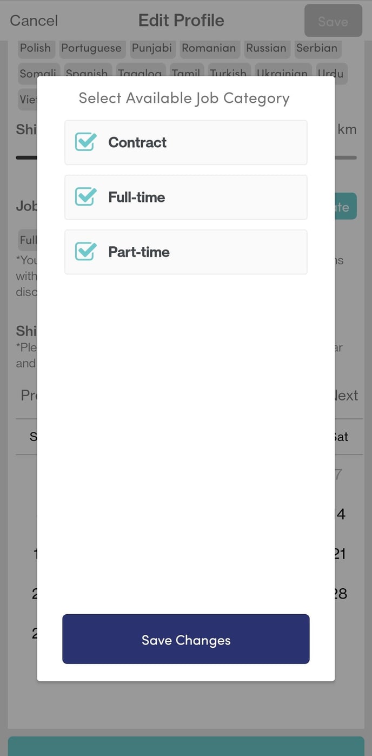Deselect the Part-time checkbox
The width and height of the screenshot is (372, 756).
point(86,252)
